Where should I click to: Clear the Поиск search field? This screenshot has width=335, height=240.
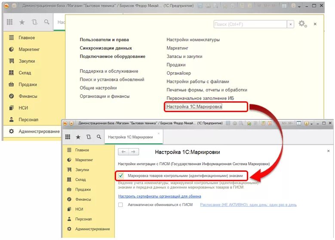point(291,24)
